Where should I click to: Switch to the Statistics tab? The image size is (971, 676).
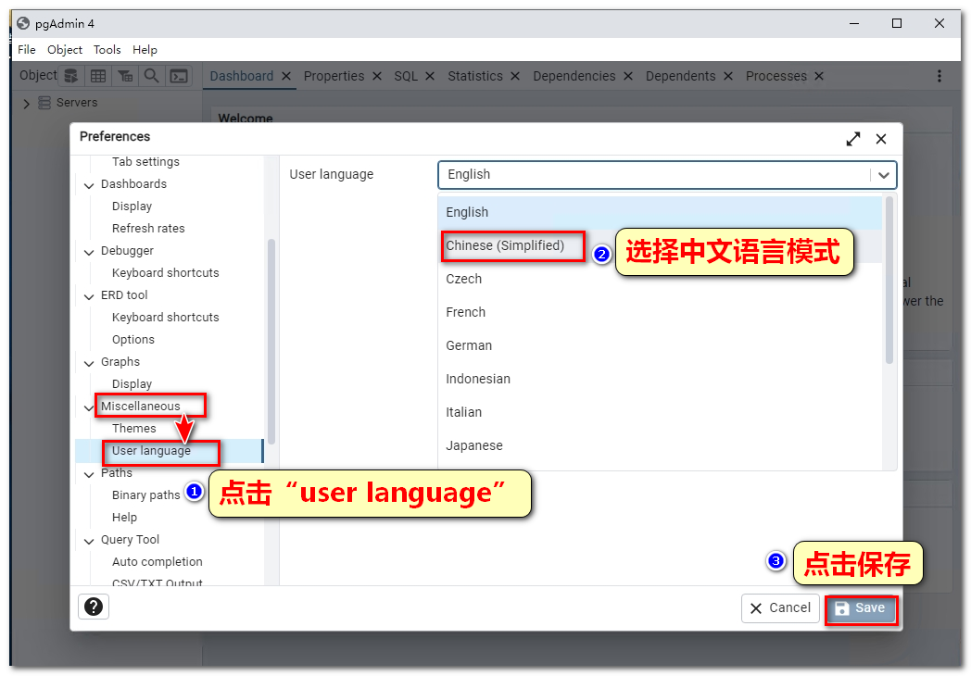pyautogui.click(x=474, y=76)
